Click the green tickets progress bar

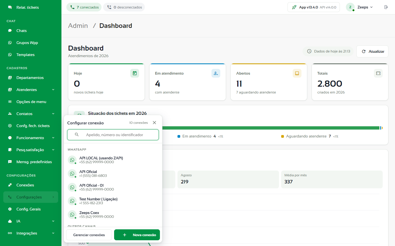click(271, 128)
